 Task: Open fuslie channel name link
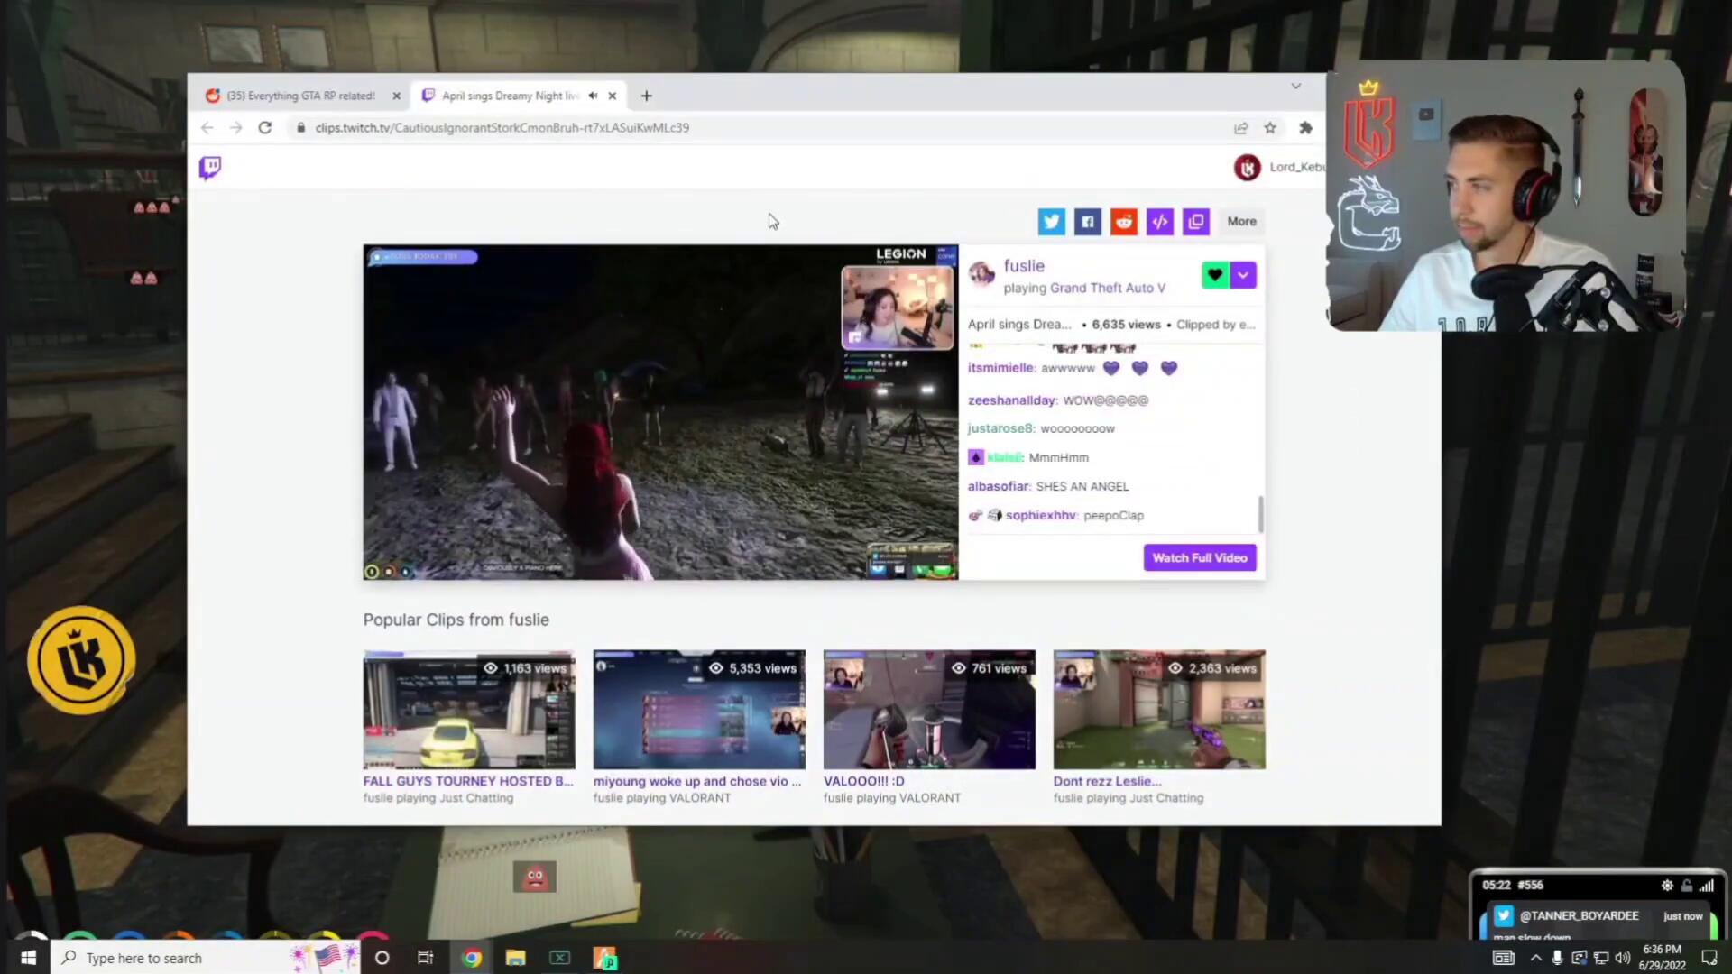[x=1024, y=266]
